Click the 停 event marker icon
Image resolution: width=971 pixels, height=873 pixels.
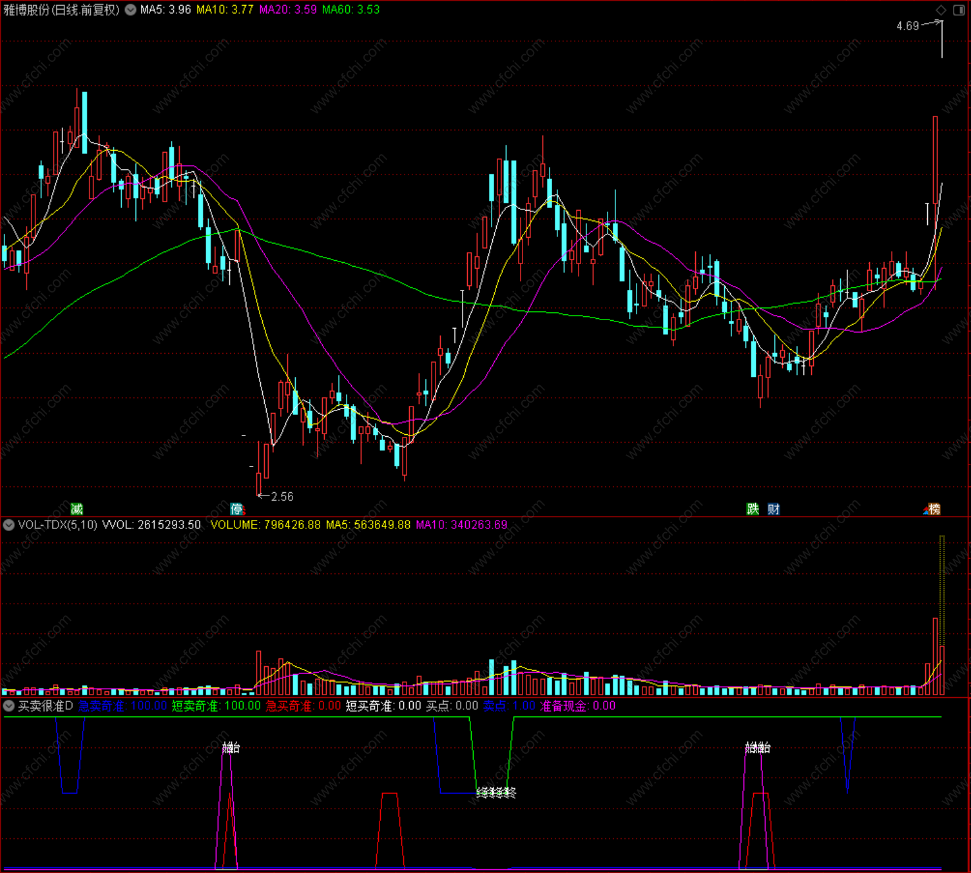coord(237,509)
